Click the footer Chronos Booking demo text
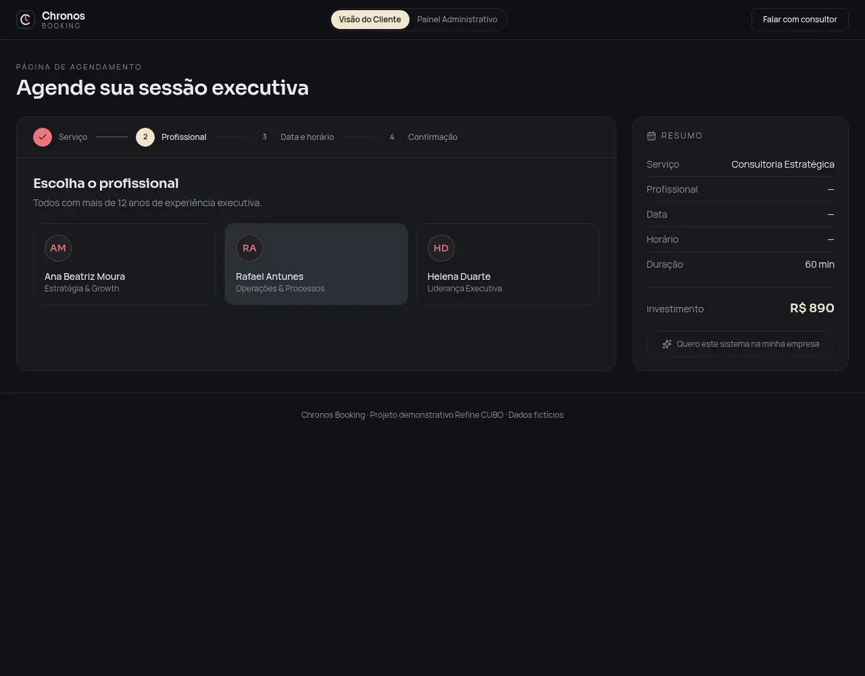 432,415
